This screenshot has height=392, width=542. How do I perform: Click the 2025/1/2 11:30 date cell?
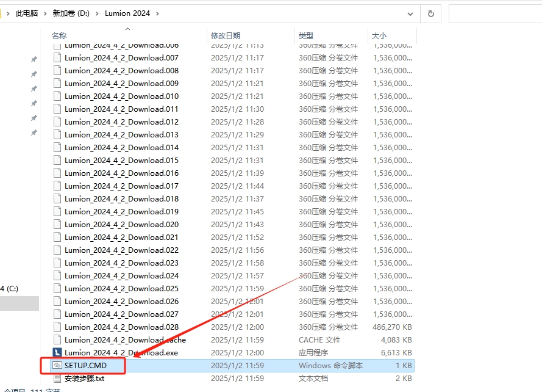click(x=237, y=109)
